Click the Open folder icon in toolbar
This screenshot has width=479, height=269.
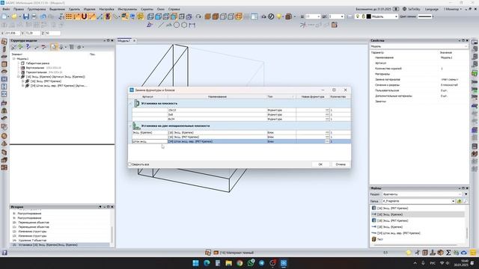(14, 16)
